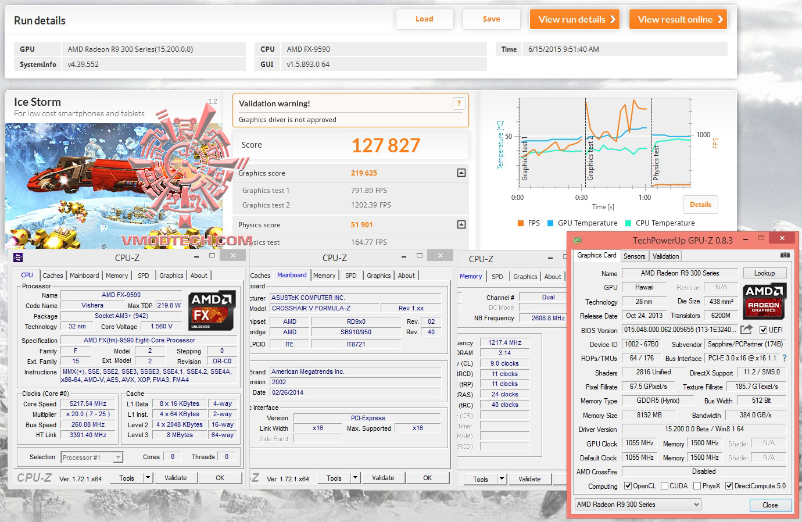Viewport: 802px width, 522px height.
Task: Collapse the Physics score section
Action: tap(461, 224)
